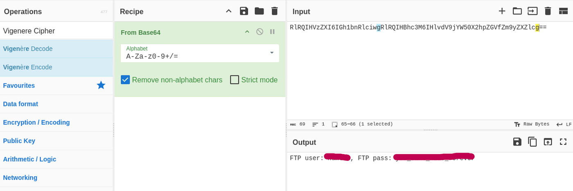Open a file as input
The width and height of the screenshot is (573, 191).
pyautogui.click(x=532, y=11)
